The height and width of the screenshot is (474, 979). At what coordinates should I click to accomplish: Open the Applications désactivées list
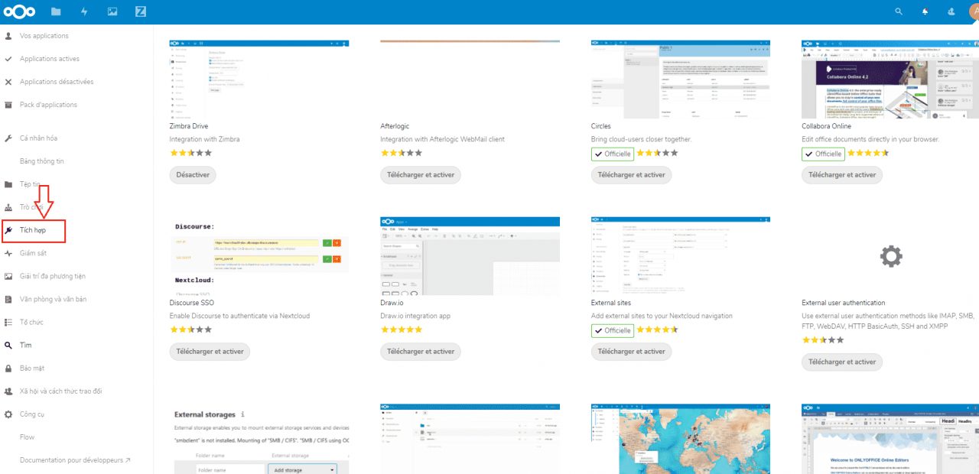coord(56,82)
